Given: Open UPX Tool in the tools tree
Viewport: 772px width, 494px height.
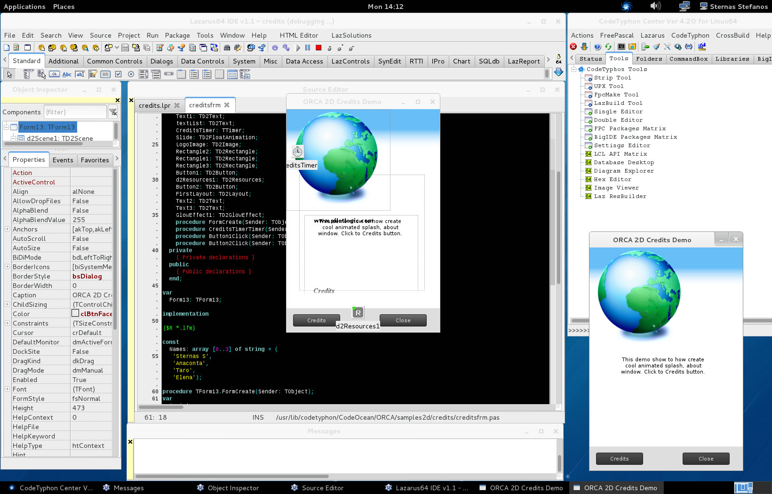Looking at the screenshot, I should (x=609, y=86).
